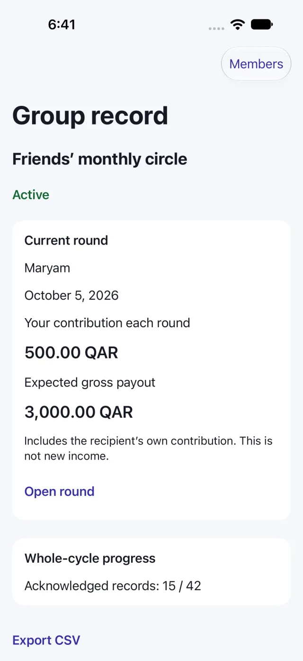The width and height of the screenshot is (303, 661).
Task: Open the Whole-cycle progress card
Action: pos(151,572)
